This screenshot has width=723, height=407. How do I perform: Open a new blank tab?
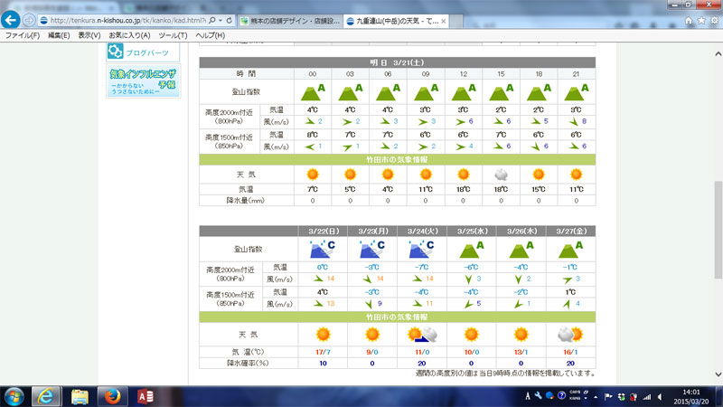(x=456, y=21)
